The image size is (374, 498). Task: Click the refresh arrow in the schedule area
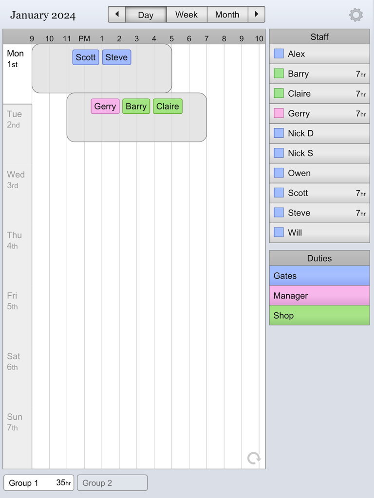[253, 458]
